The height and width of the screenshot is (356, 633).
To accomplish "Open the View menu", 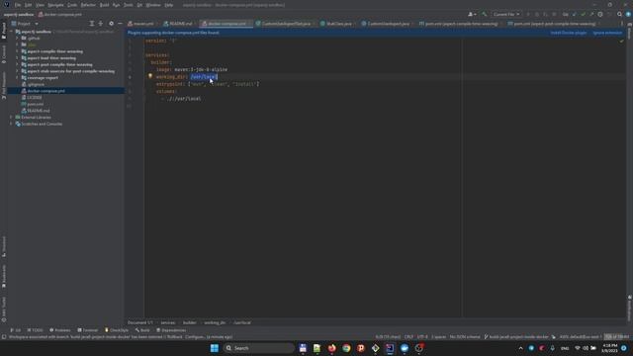I will point(40,5).
